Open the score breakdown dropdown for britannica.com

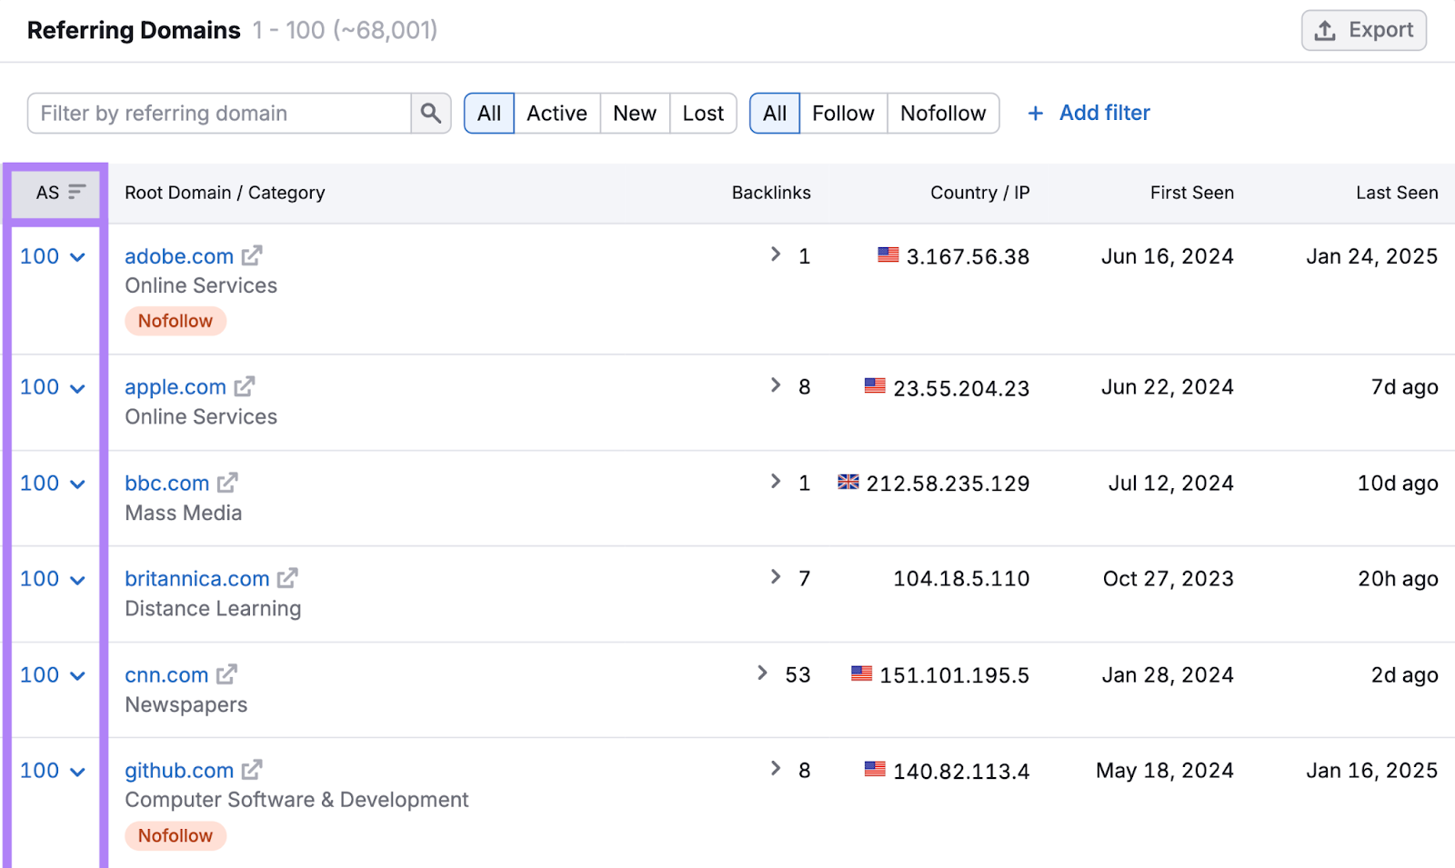pos(76,579)
